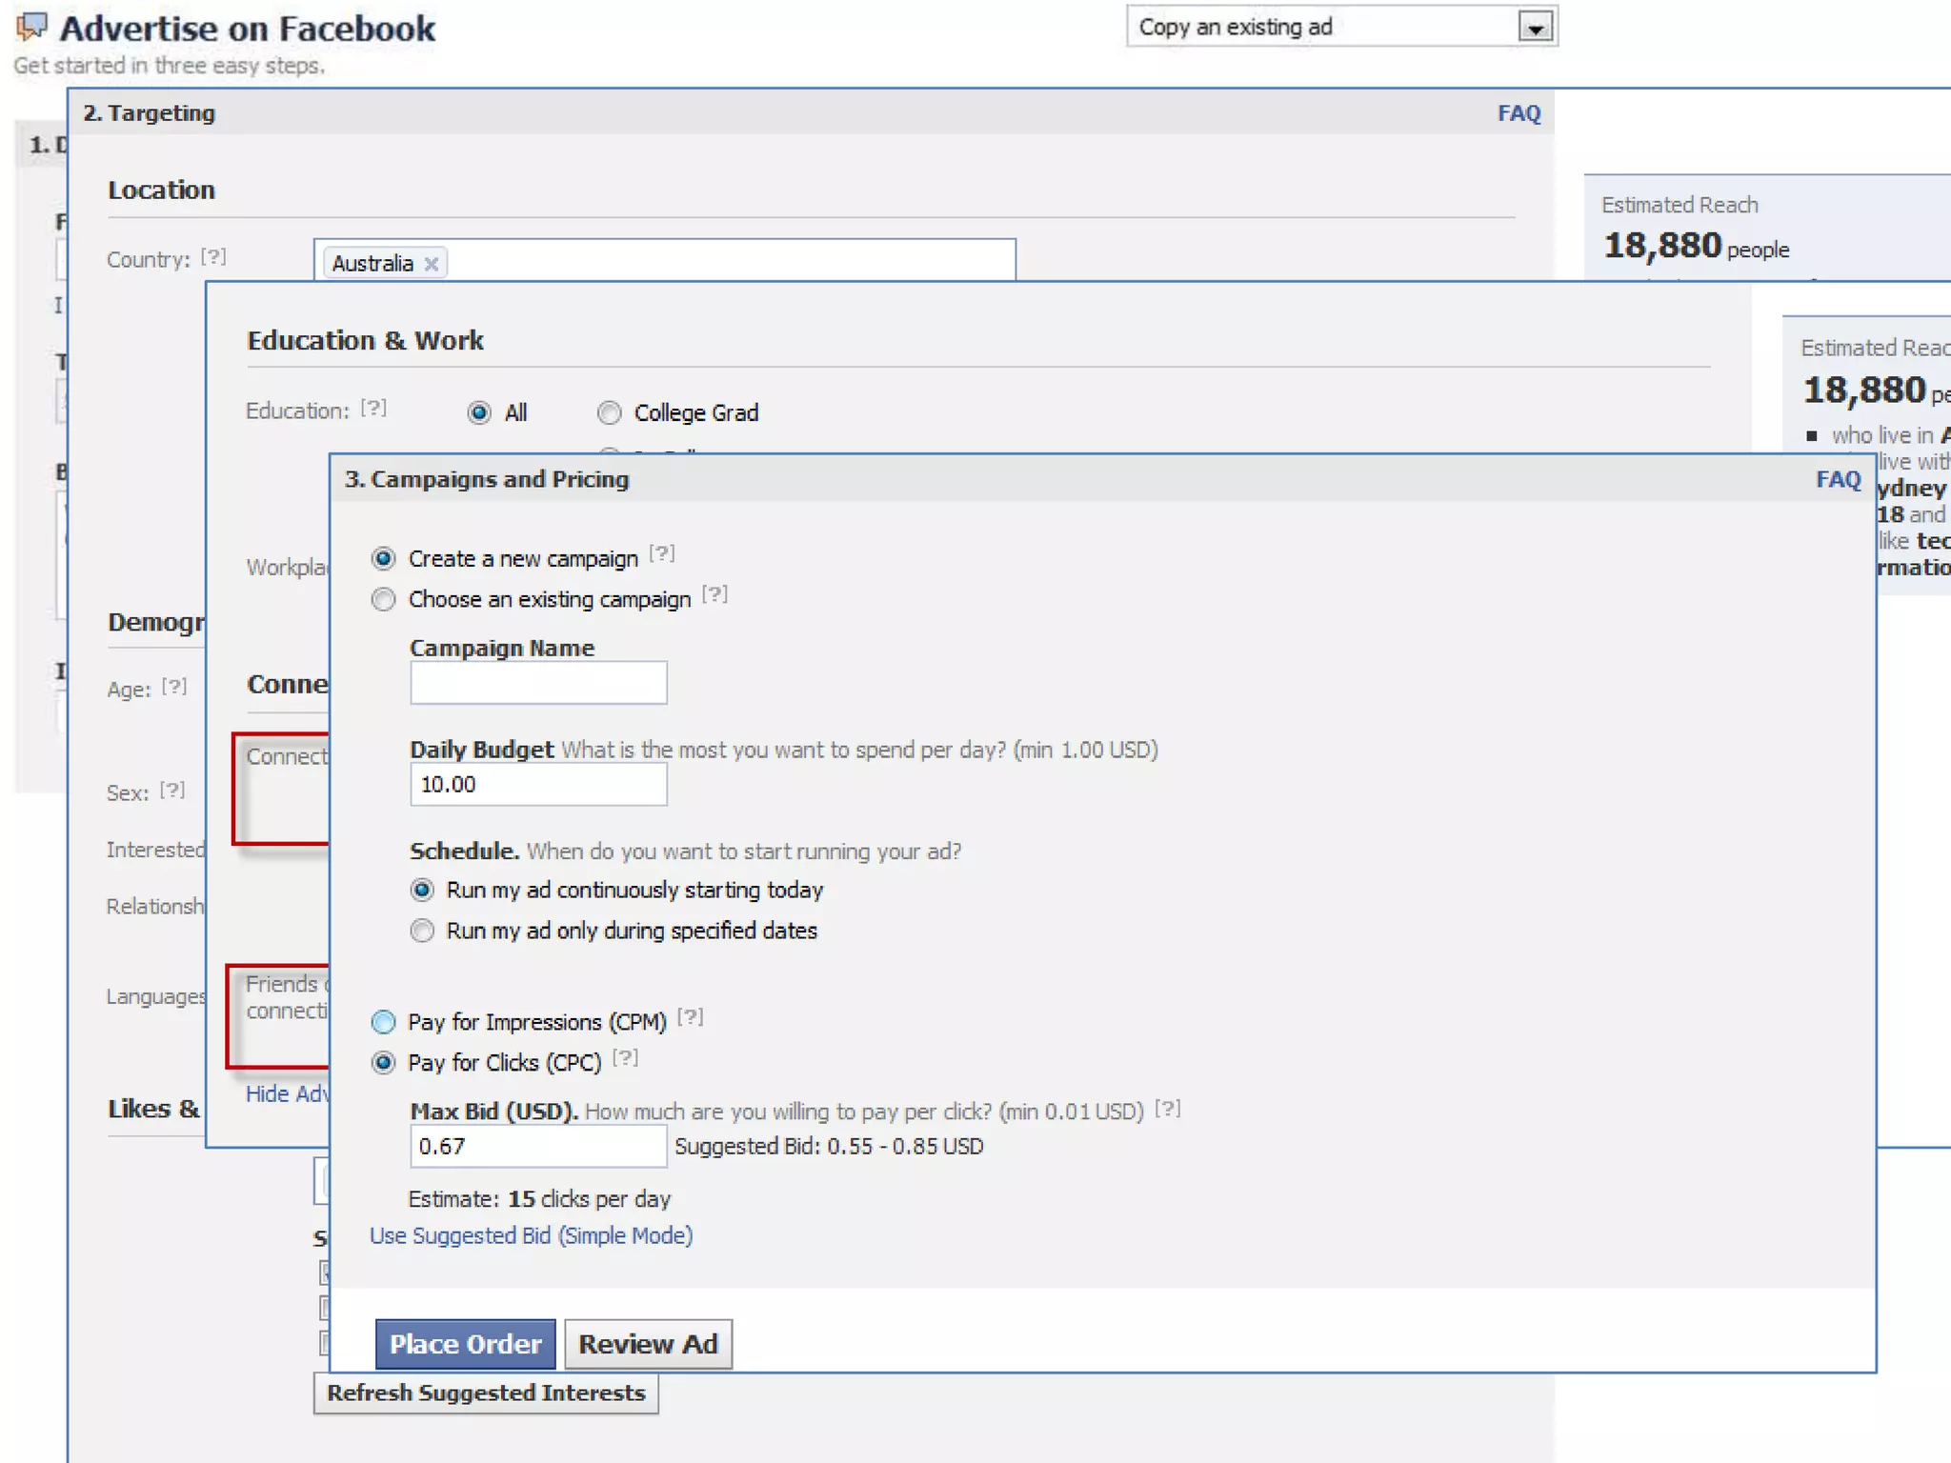Click the Review Ad button
This screenshot has height=1463, width=1951.
pyautogui.click(x=648, y=1344)
